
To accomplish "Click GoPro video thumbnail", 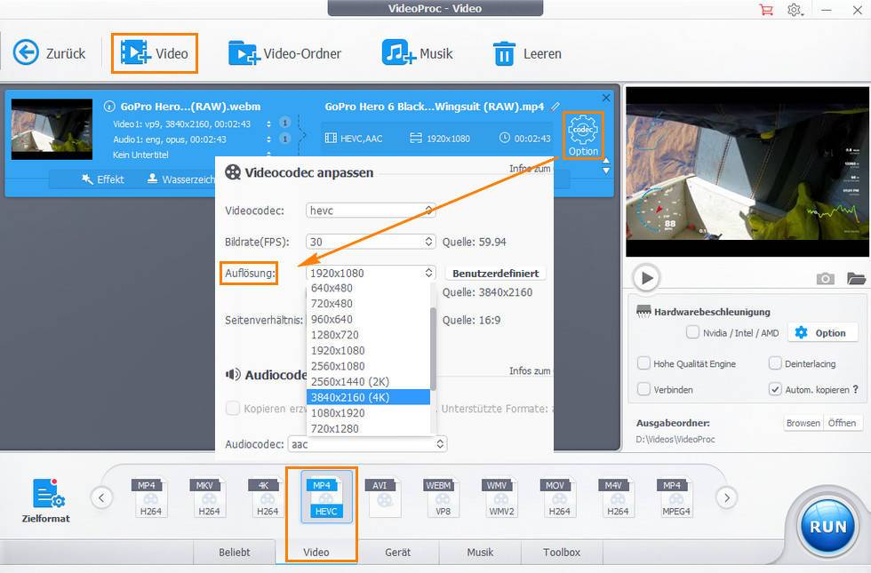I will coord(52,130).
